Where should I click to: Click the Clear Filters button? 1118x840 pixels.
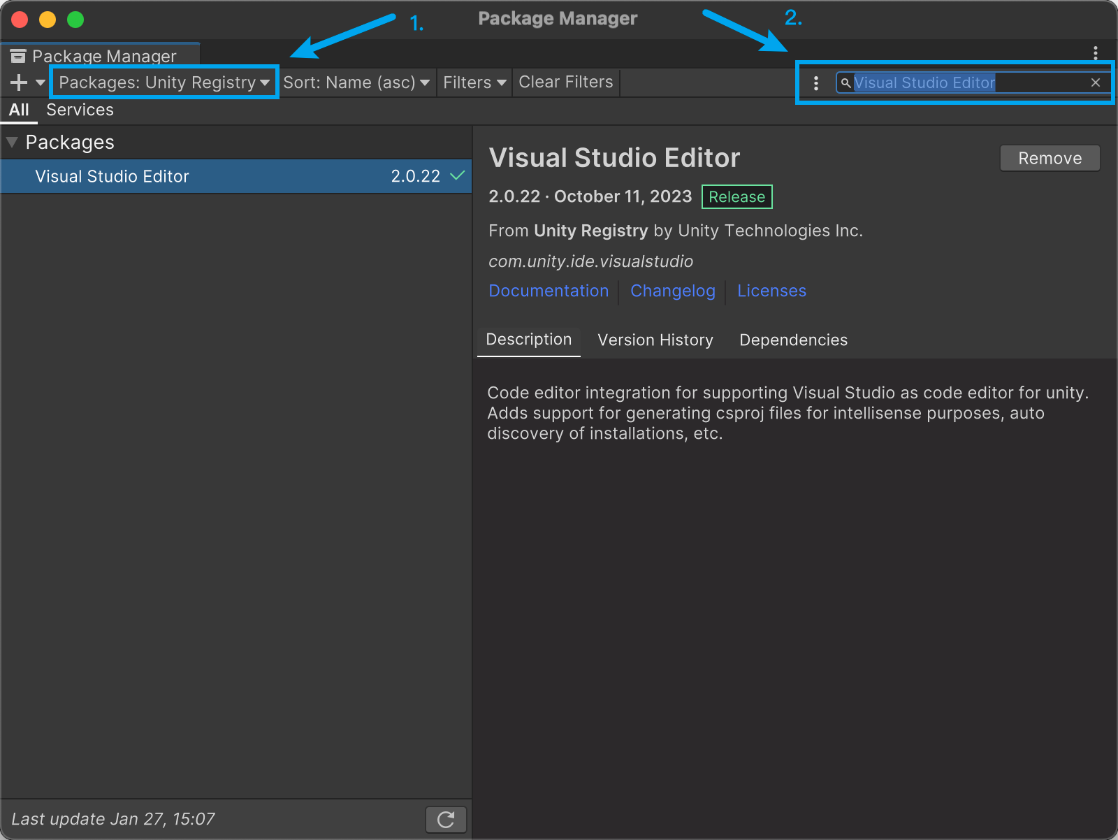pyautogui.click(x=565, y=82)
